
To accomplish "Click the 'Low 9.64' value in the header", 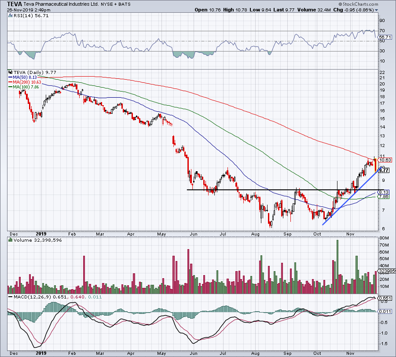I will [260, 10].
